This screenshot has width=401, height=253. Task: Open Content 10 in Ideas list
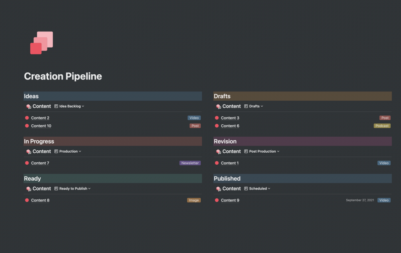coord(41,126)
